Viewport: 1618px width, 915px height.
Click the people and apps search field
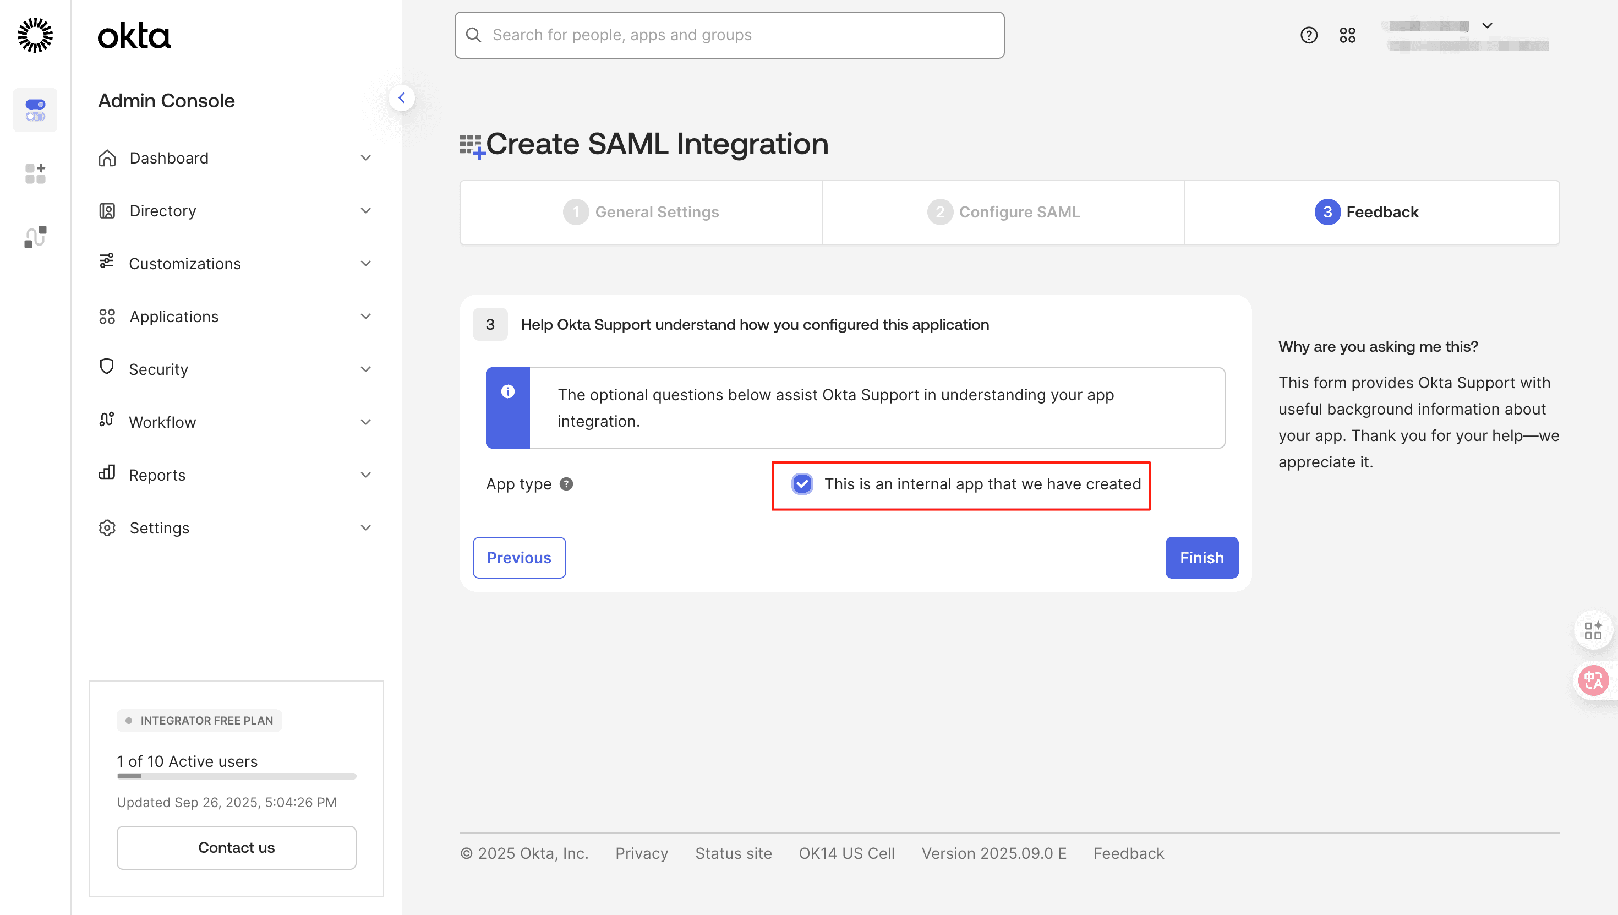[729, 35]
